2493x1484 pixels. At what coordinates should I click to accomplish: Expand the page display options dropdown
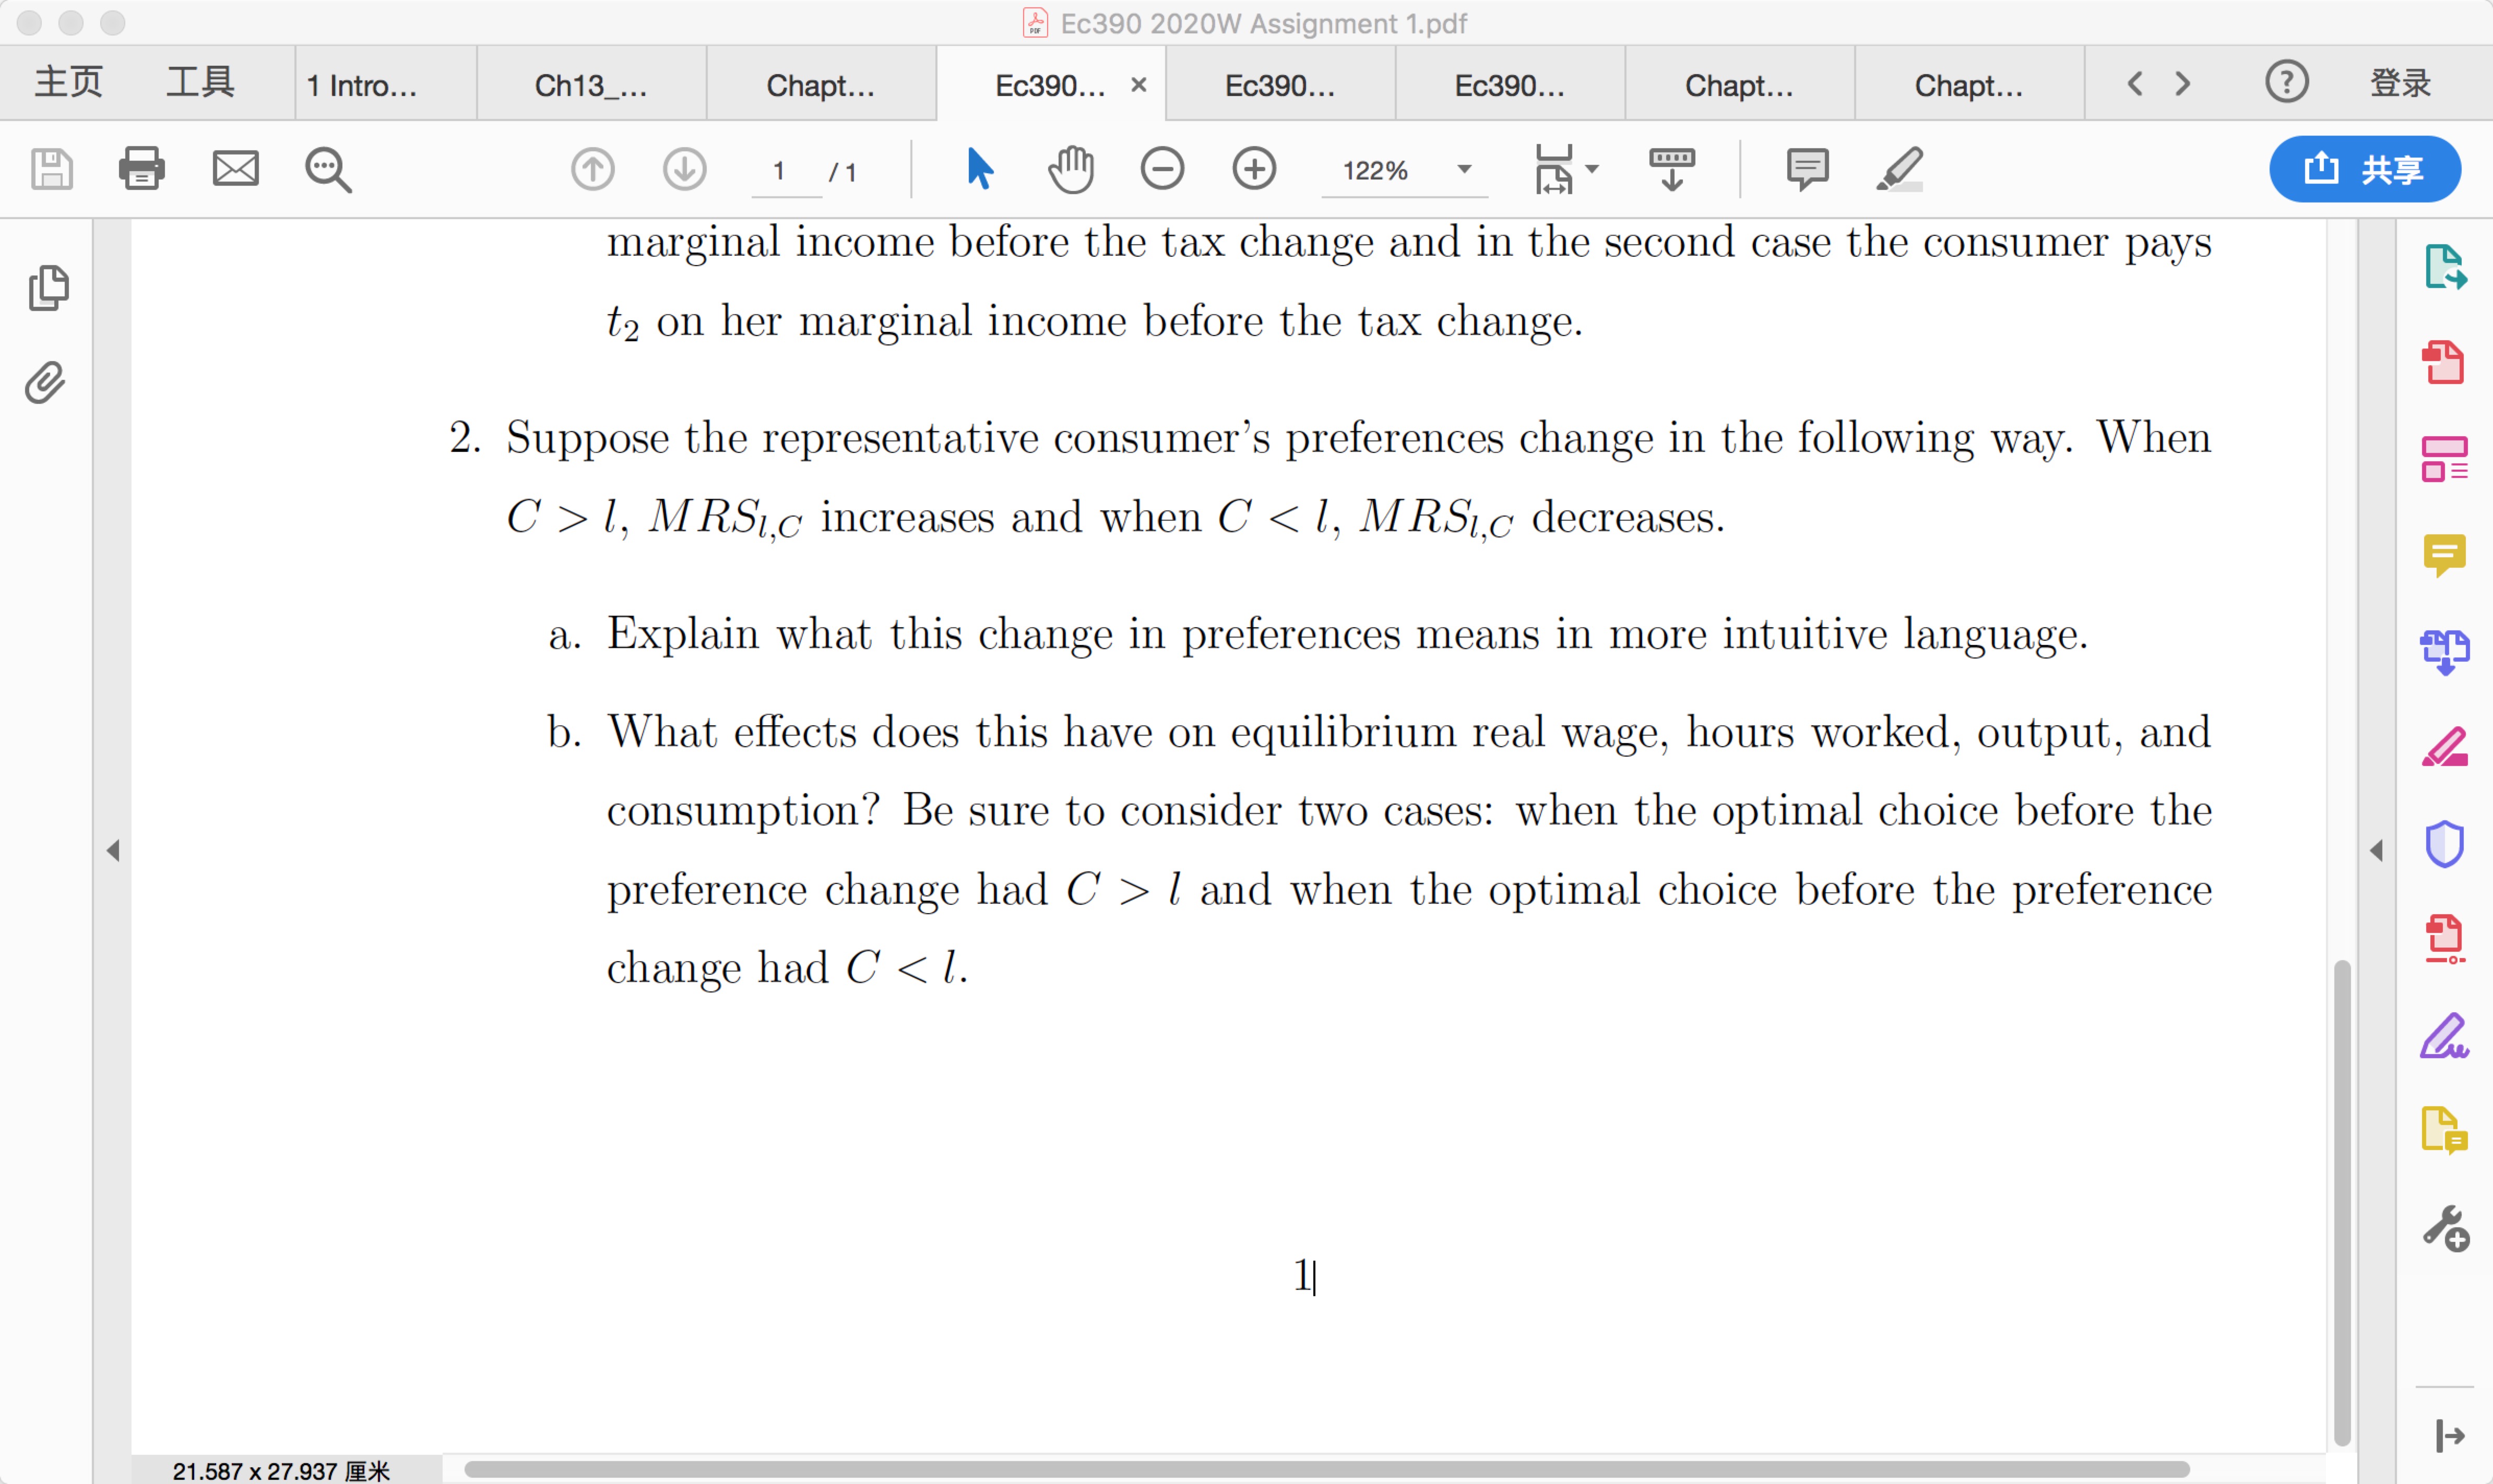pos(1593,171)
